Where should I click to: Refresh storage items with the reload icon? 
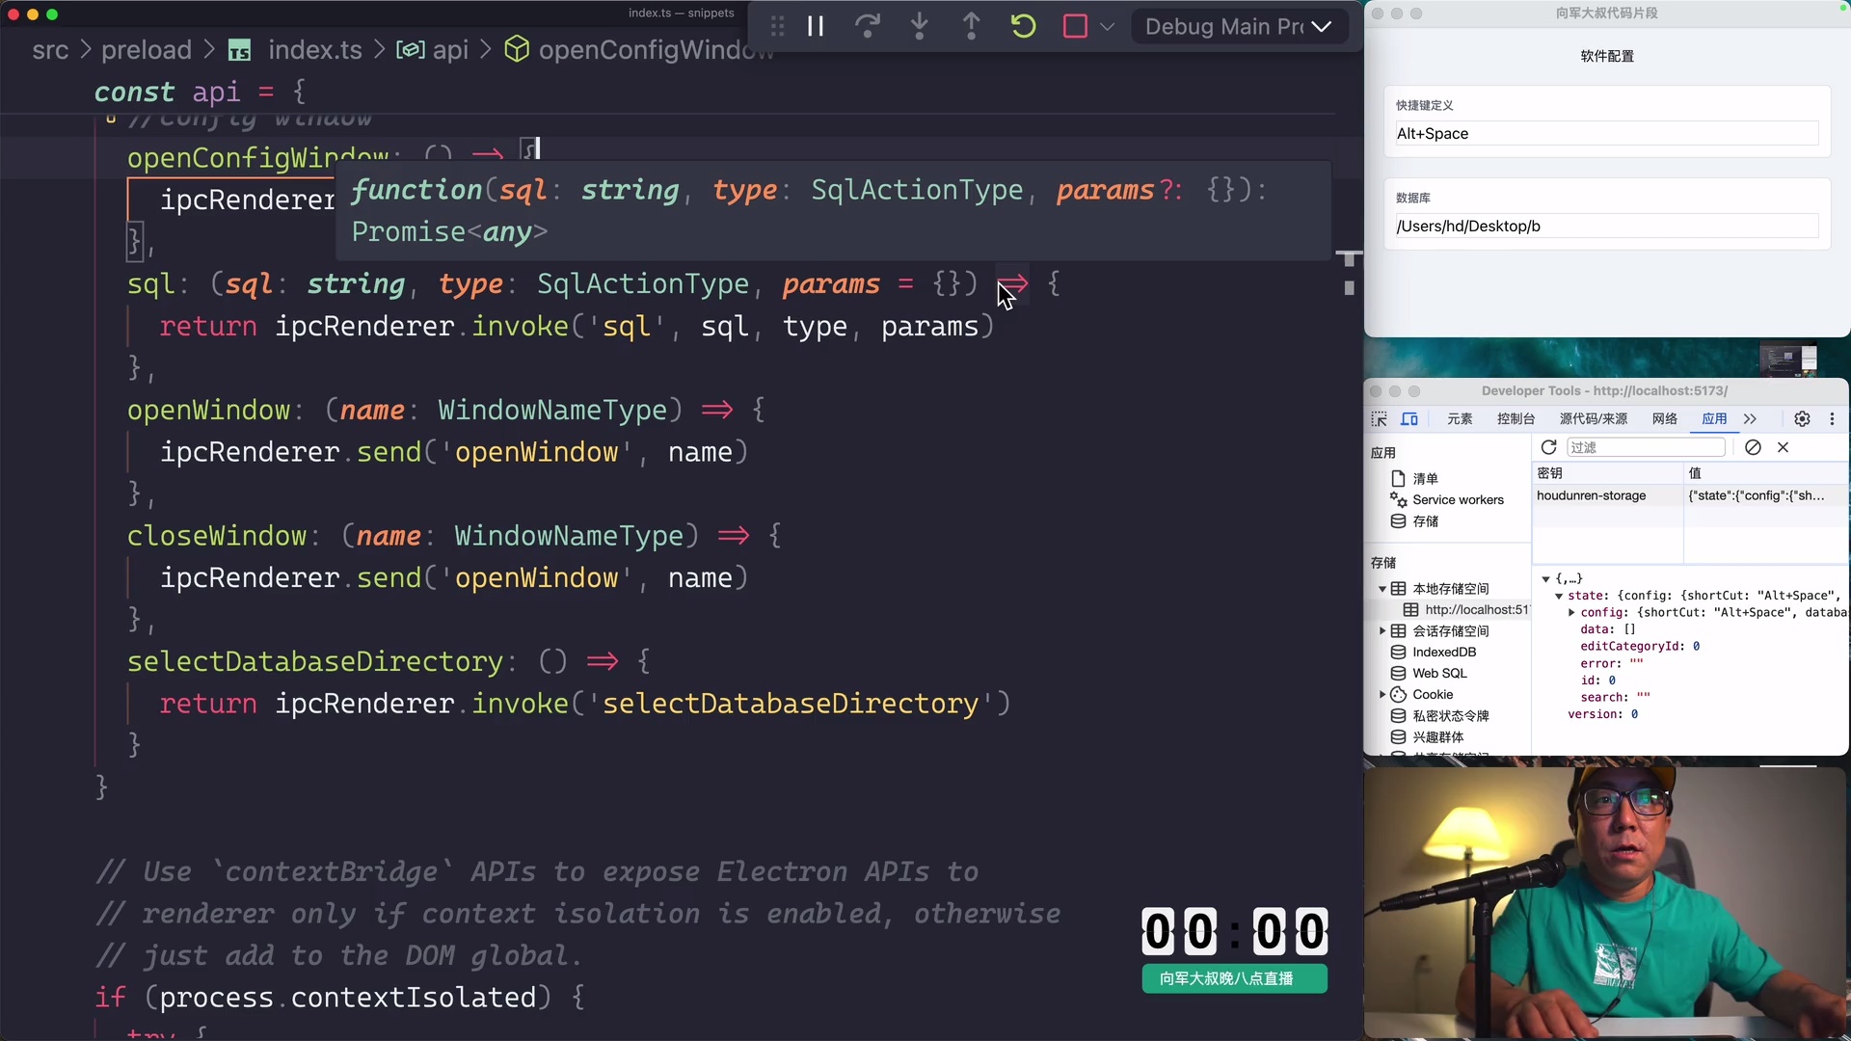click(x=1548, y=447)
